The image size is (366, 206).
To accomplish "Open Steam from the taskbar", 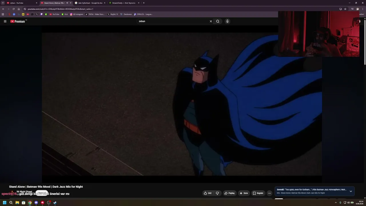I will tap(55, 203).
